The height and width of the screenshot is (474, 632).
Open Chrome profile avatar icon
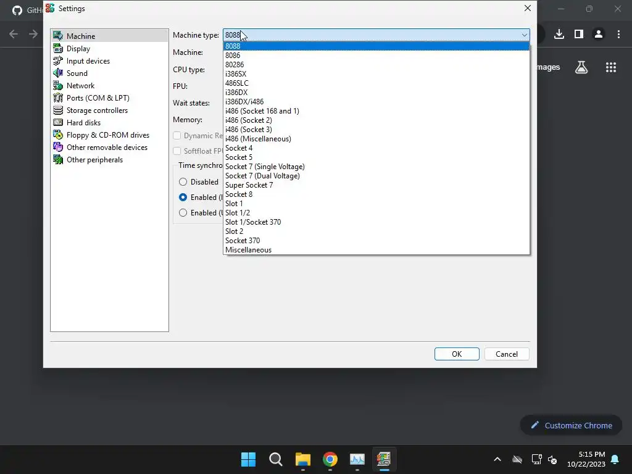click(x=599, y=34)
